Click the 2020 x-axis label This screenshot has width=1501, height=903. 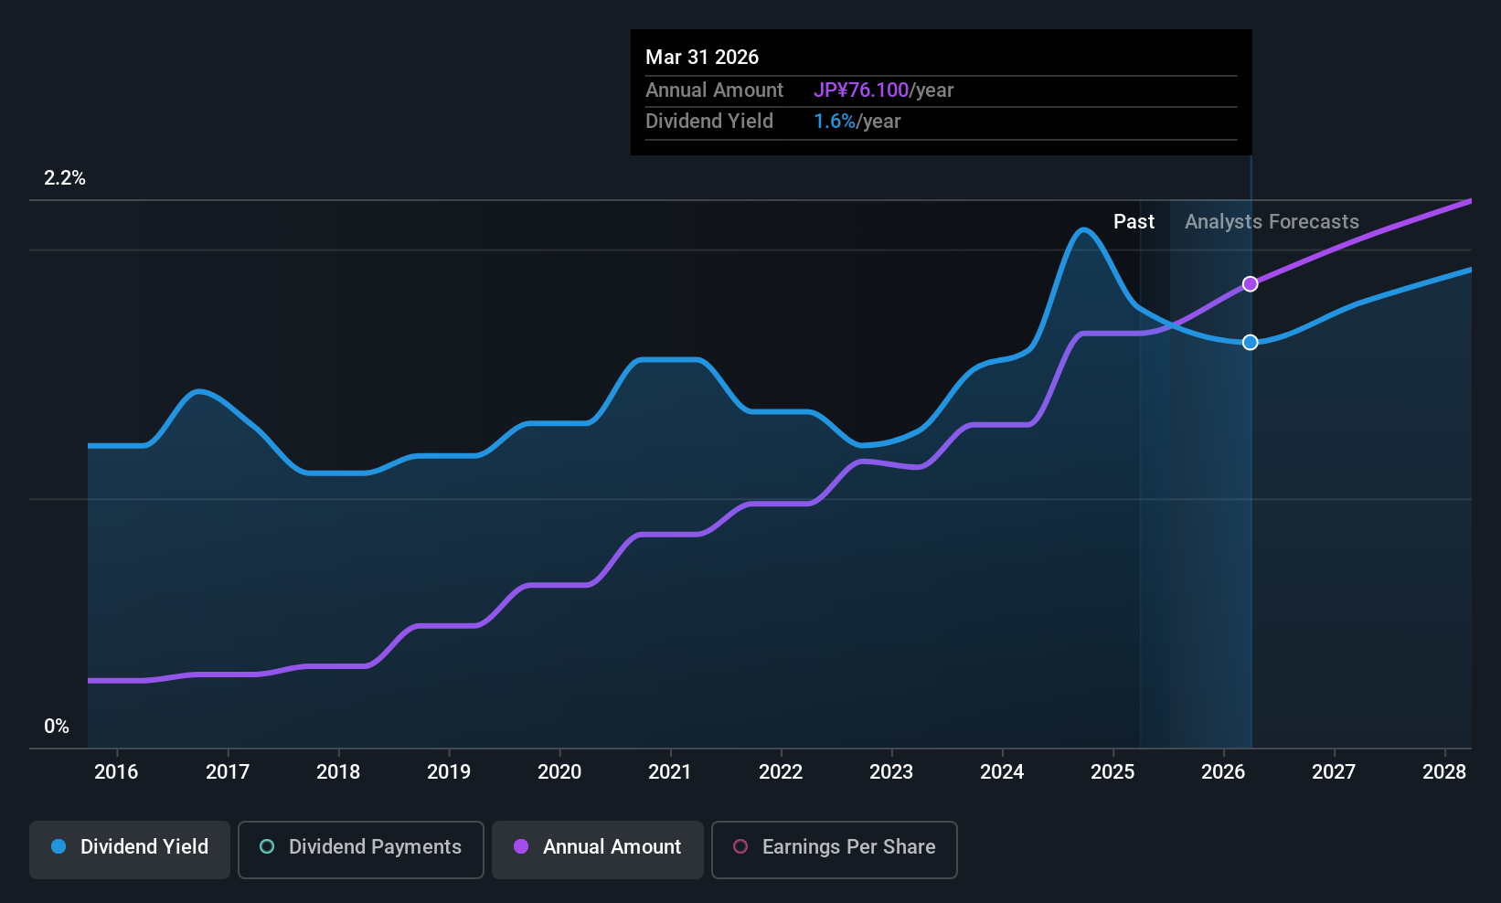click(x=559, y=772)
